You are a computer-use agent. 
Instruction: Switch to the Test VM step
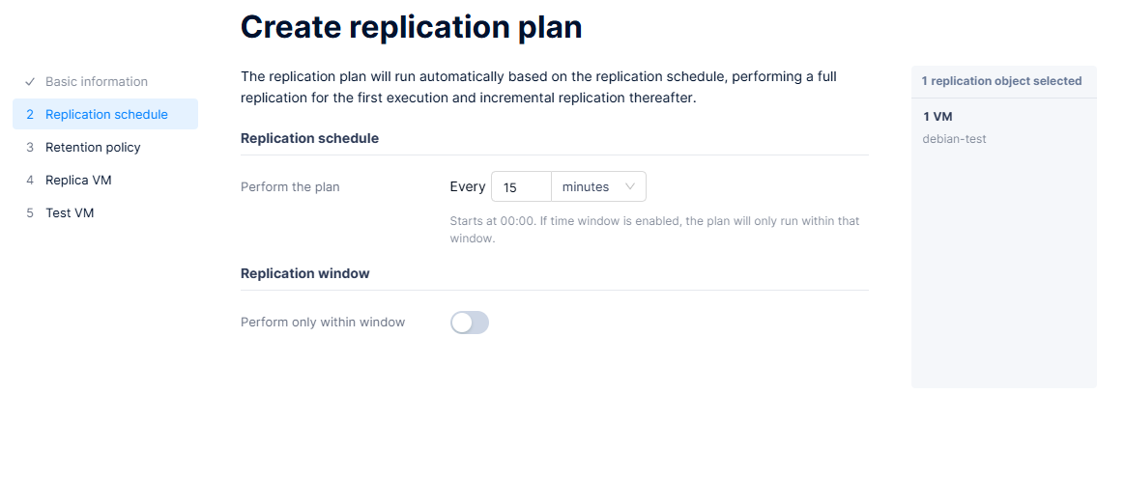70,213
